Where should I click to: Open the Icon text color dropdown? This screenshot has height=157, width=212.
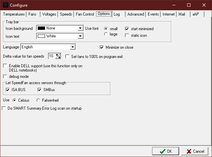tap(80, 36)
